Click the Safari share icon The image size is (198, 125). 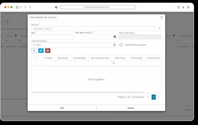(179, 7)
